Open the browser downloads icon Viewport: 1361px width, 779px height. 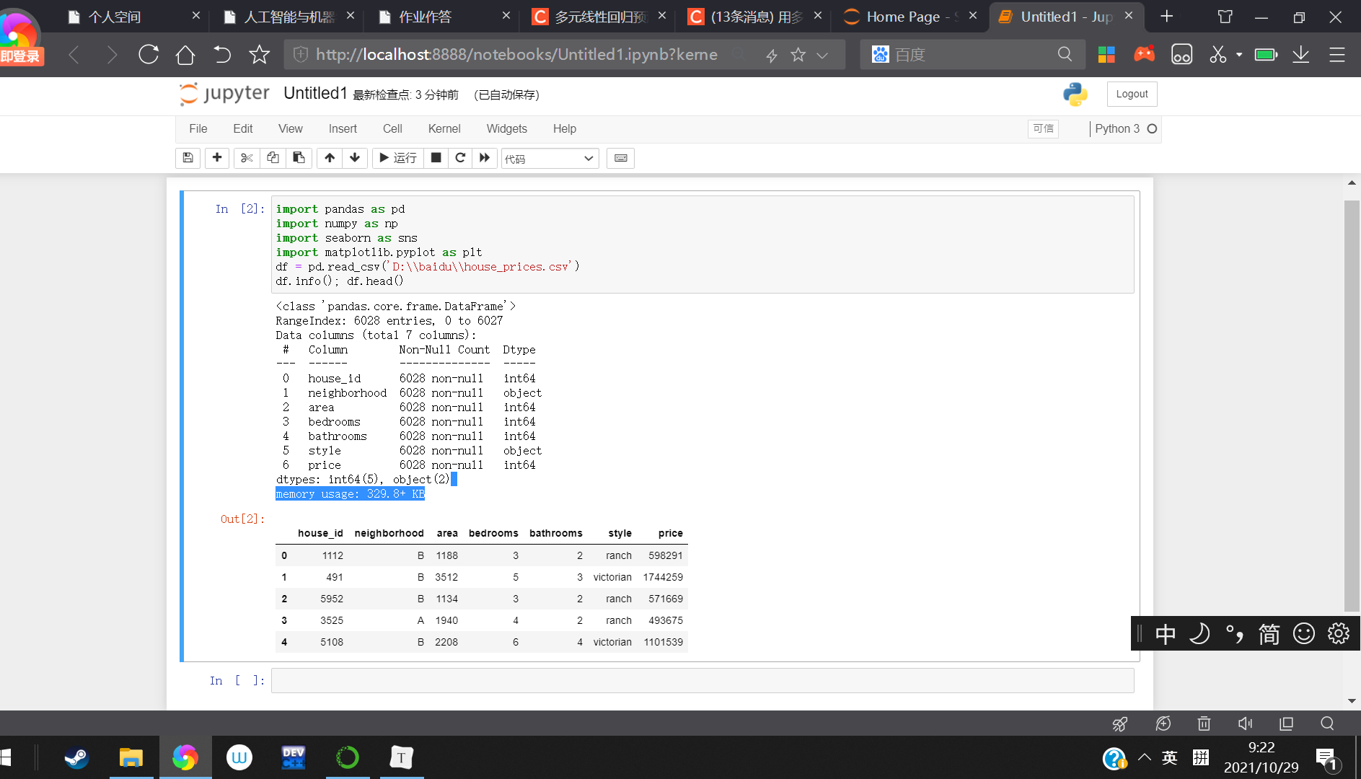tap(1300, 54)
